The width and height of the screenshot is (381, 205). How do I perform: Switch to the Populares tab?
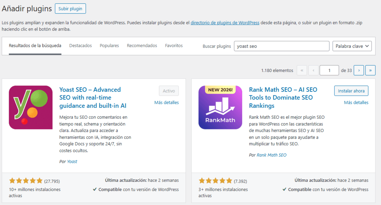coord(109,46)
